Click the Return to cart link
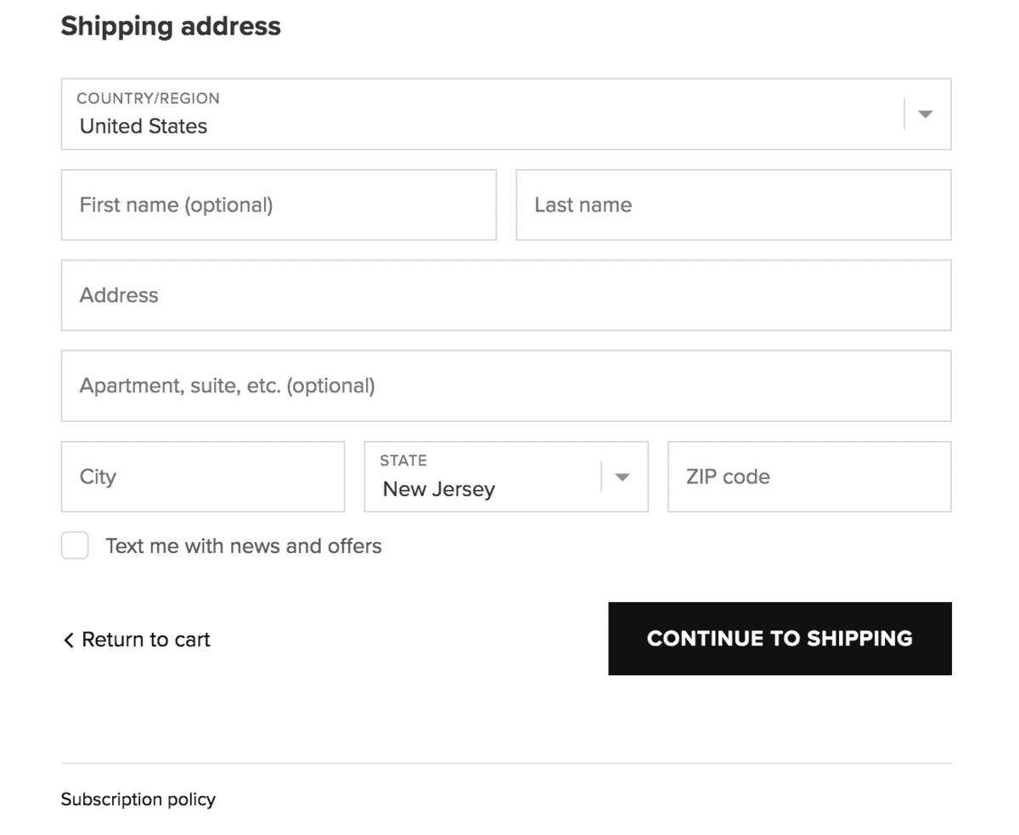This screenshot has height=835, width=1019. (x=145, y=640)
